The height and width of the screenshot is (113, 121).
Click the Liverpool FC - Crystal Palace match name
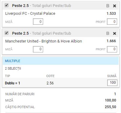(x=30, y=14)
